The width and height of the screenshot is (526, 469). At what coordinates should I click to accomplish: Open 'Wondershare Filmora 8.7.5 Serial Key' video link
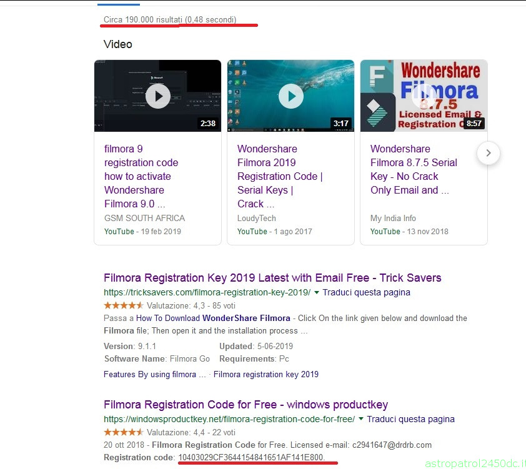(414, 170)
